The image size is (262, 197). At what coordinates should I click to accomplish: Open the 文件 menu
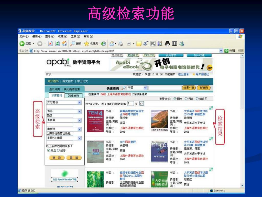point(24,36)
